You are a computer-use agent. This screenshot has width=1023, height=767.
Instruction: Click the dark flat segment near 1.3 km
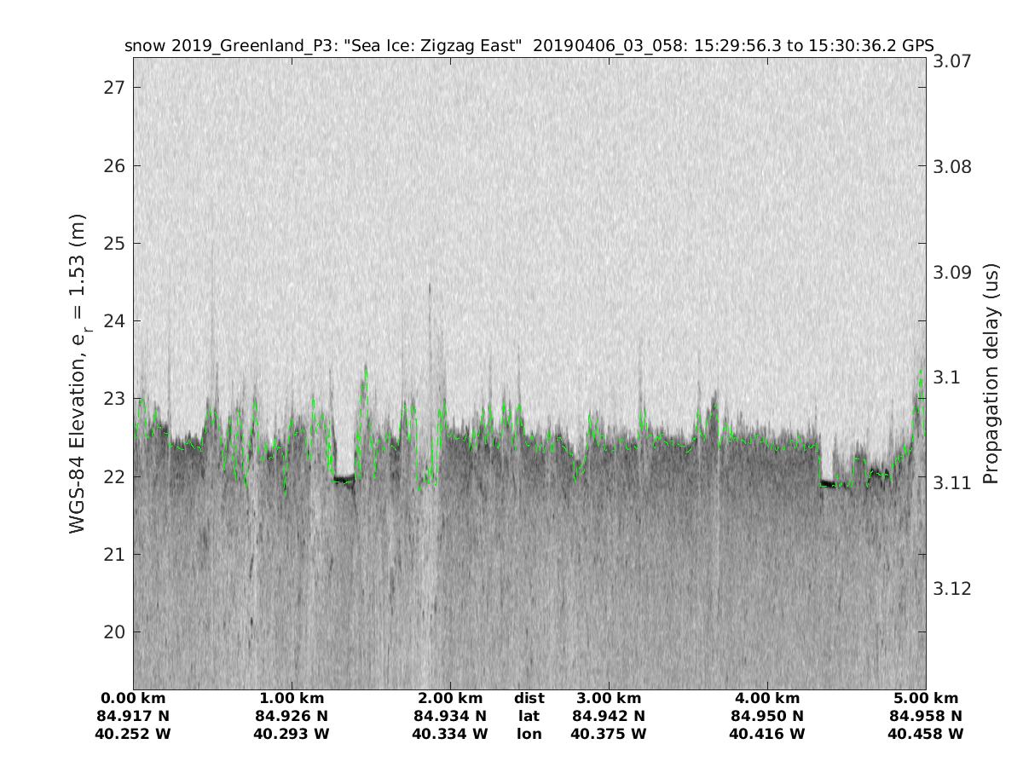[x=343, y=480]
